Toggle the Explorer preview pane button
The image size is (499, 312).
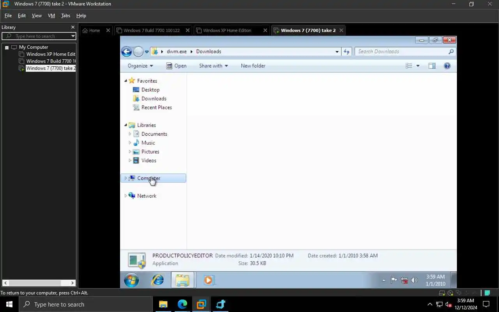click(432, 66)
